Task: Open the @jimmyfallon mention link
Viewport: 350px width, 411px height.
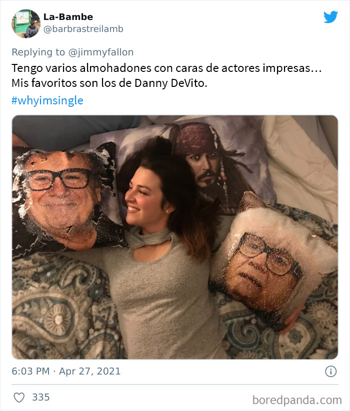Action: pyautogui.click(x=101, y=52)
